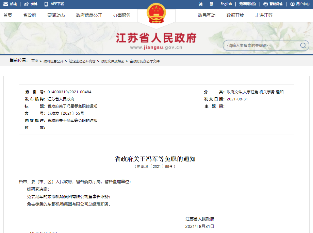Select 办事服务 in the navigation bar
This screenshot has height=233, width=313.
point(121,15)
